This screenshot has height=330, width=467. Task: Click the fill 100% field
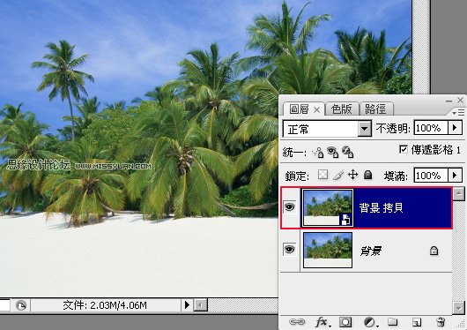(431, 175)
